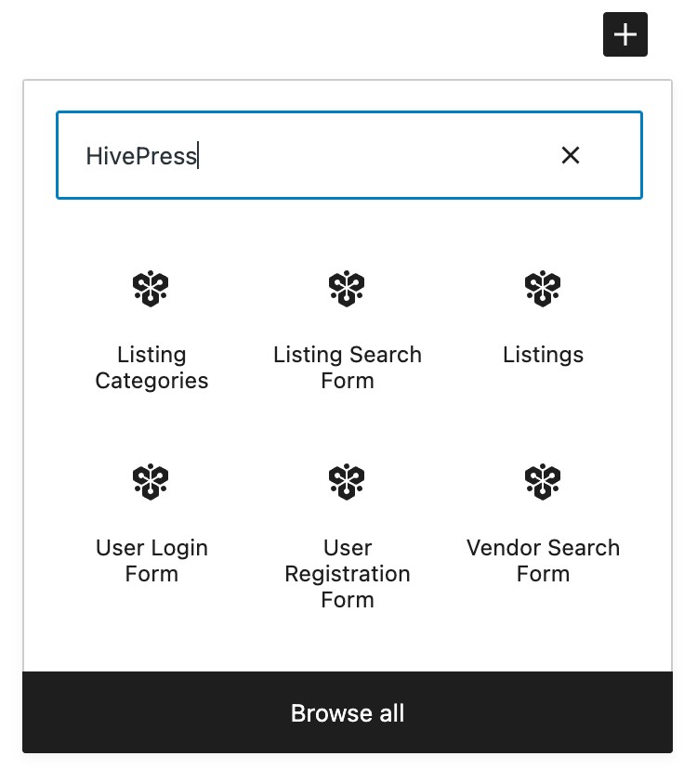Insert the User Login Form block by its label

pos(151,560)
